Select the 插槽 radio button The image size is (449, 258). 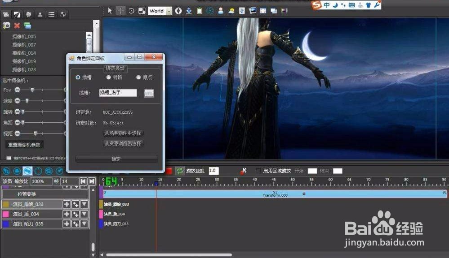click(x=78, y=77)
